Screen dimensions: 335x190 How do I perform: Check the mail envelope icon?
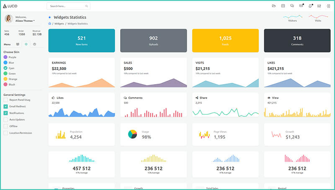[x=301, y=6]
